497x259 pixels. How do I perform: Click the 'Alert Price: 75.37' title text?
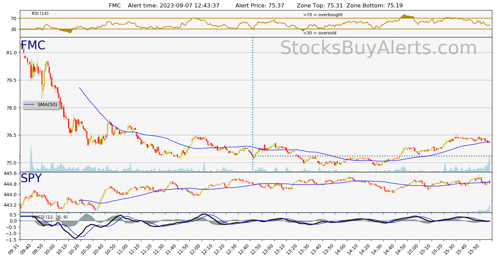(260, 6)
